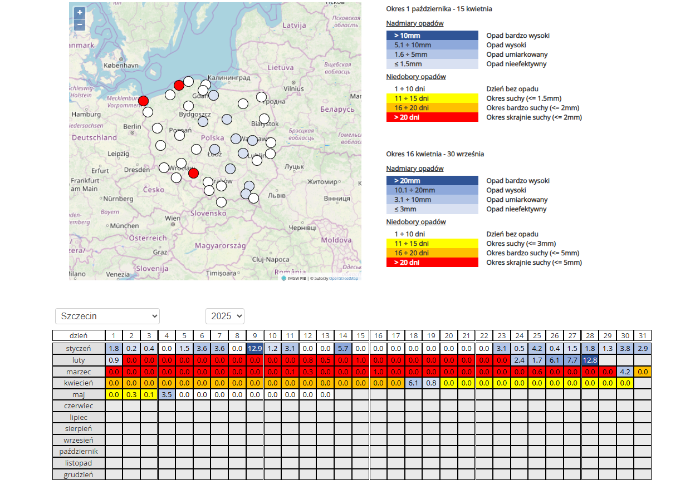The image size is (695, 480).
Task: Click the 'czerwiec' row header
Action: [79, 405]
